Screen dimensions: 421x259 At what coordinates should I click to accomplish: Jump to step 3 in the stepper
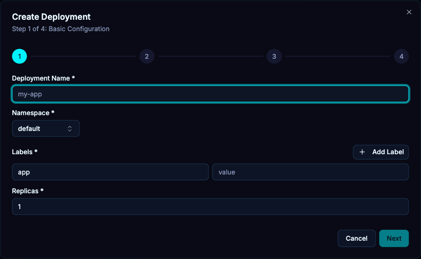pos(274,56)
